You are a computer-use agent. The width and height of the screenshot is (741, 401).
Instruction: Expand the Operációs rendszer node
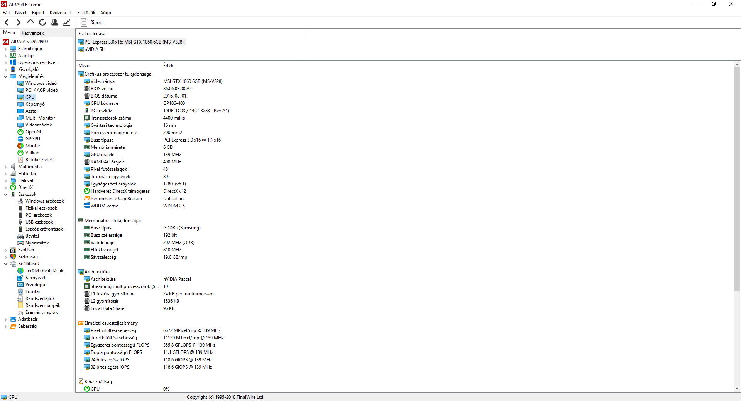pos(5,62)
